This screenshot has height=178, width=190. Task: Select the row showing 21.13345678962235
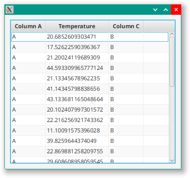pyautogui.click(x=90, y=79)
